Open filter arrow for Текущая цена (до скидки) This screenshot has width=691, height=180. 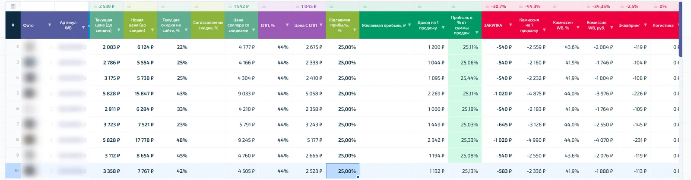118,30
